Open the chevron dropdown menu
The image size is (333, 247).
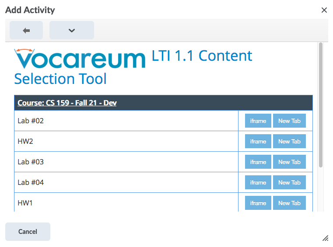[x=72, y=30]
